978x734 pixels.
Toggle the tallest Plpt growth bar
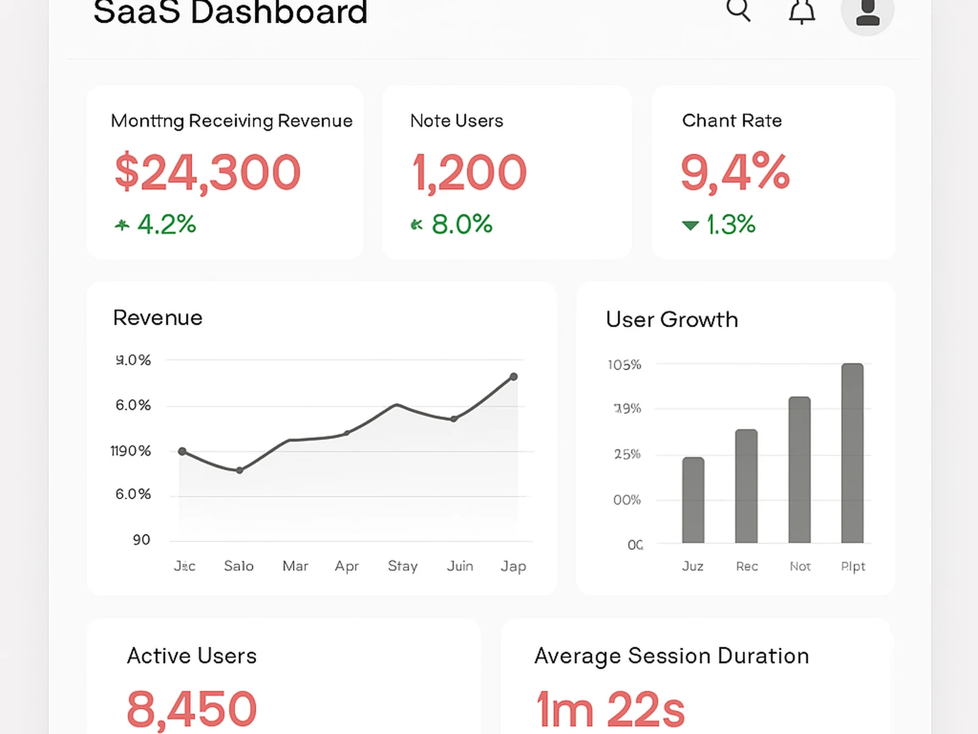[x=853, y=453]
